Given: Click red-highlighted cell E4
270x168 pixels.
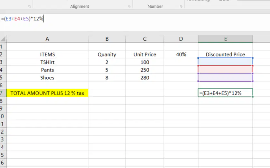Looking at the screenshot, I should (225, 70).
